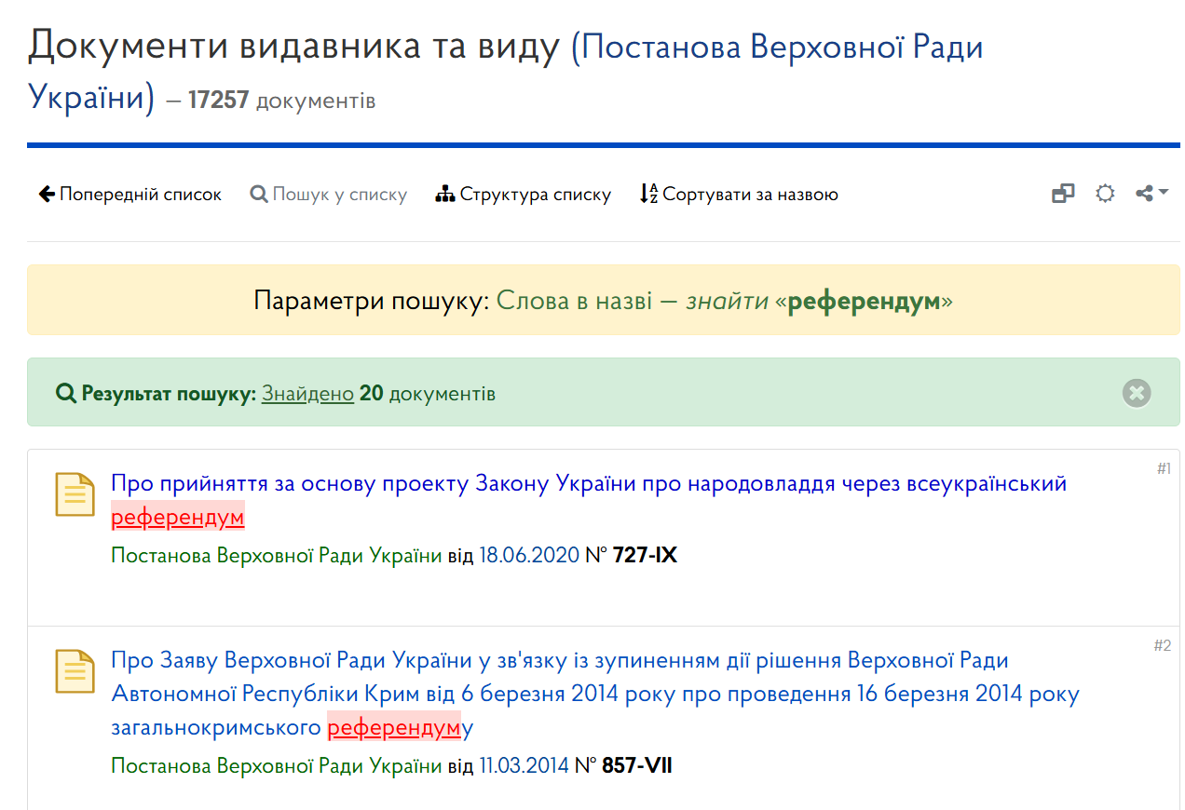Click the magnifier icon in result banner
The height and width of the screenshot is (810, 1185).
point(66,394)
